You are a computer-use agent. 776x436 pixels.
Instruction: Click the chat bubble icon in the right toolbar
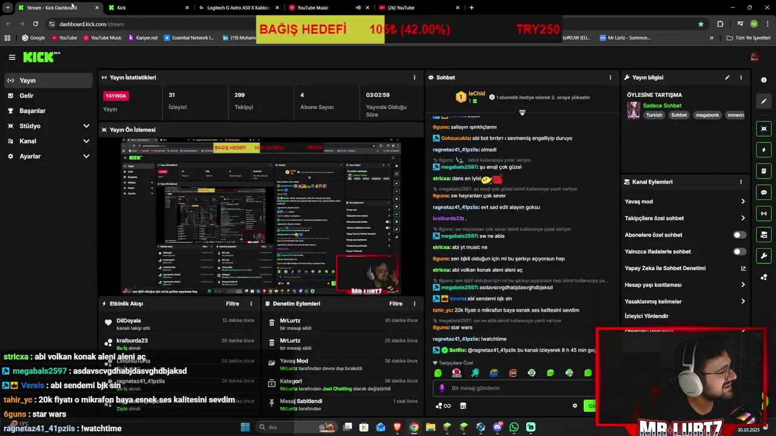(764, 192)
